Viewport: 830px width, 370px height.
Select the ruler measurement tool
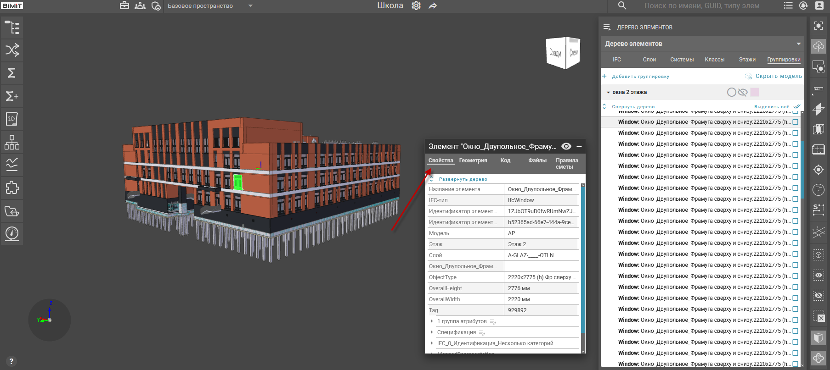[x=818, y=89]
